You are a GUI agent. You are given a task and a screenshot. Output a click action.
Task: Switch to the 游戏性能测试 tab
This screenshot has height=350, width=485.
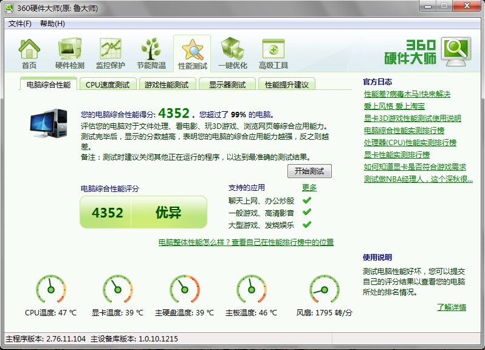167,84
